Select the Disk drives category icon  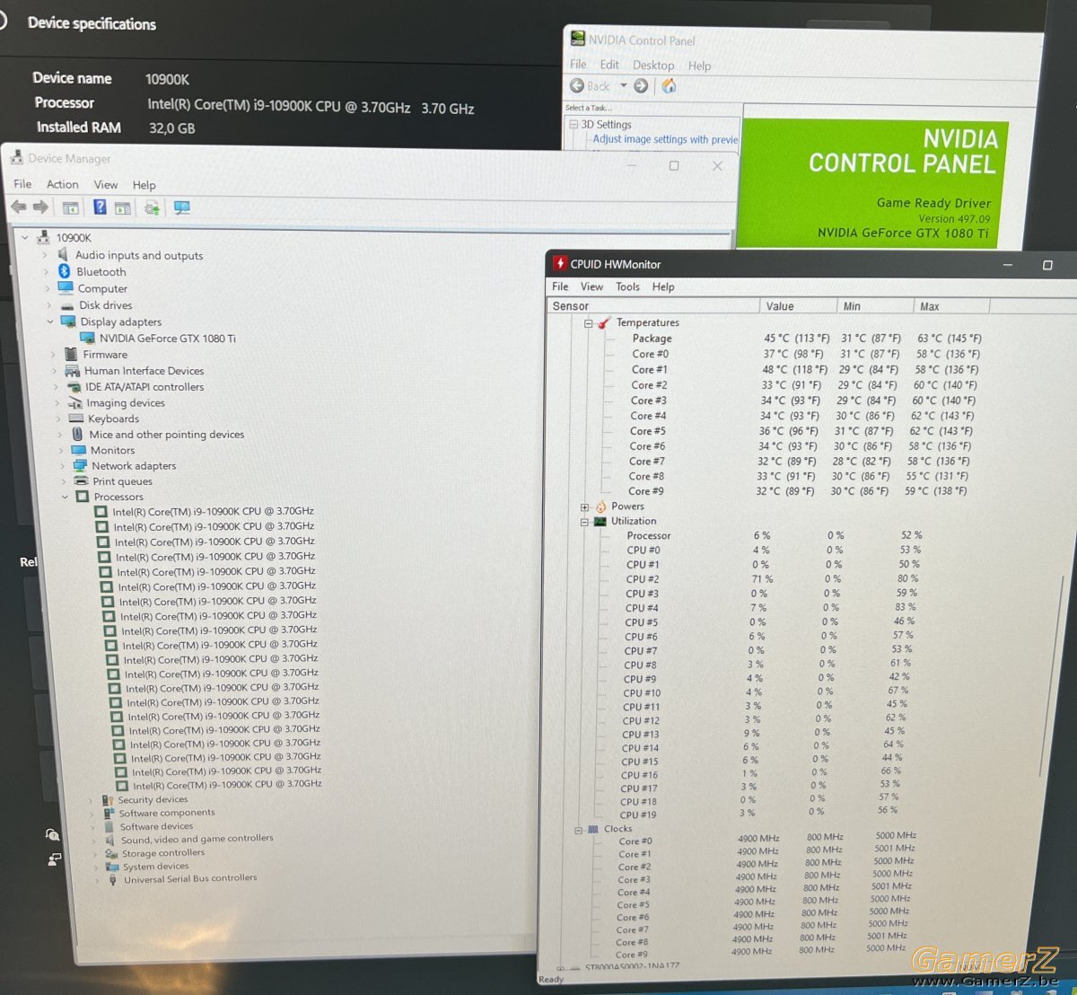tap(66, 305)
